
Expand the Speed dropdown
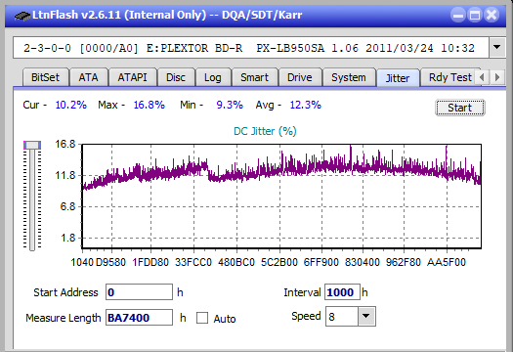point(366,316)
